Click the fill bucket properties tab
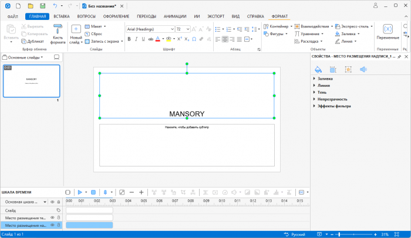This screenshot has width=411, height=238. pyautogui.click(x=318, y=69)
